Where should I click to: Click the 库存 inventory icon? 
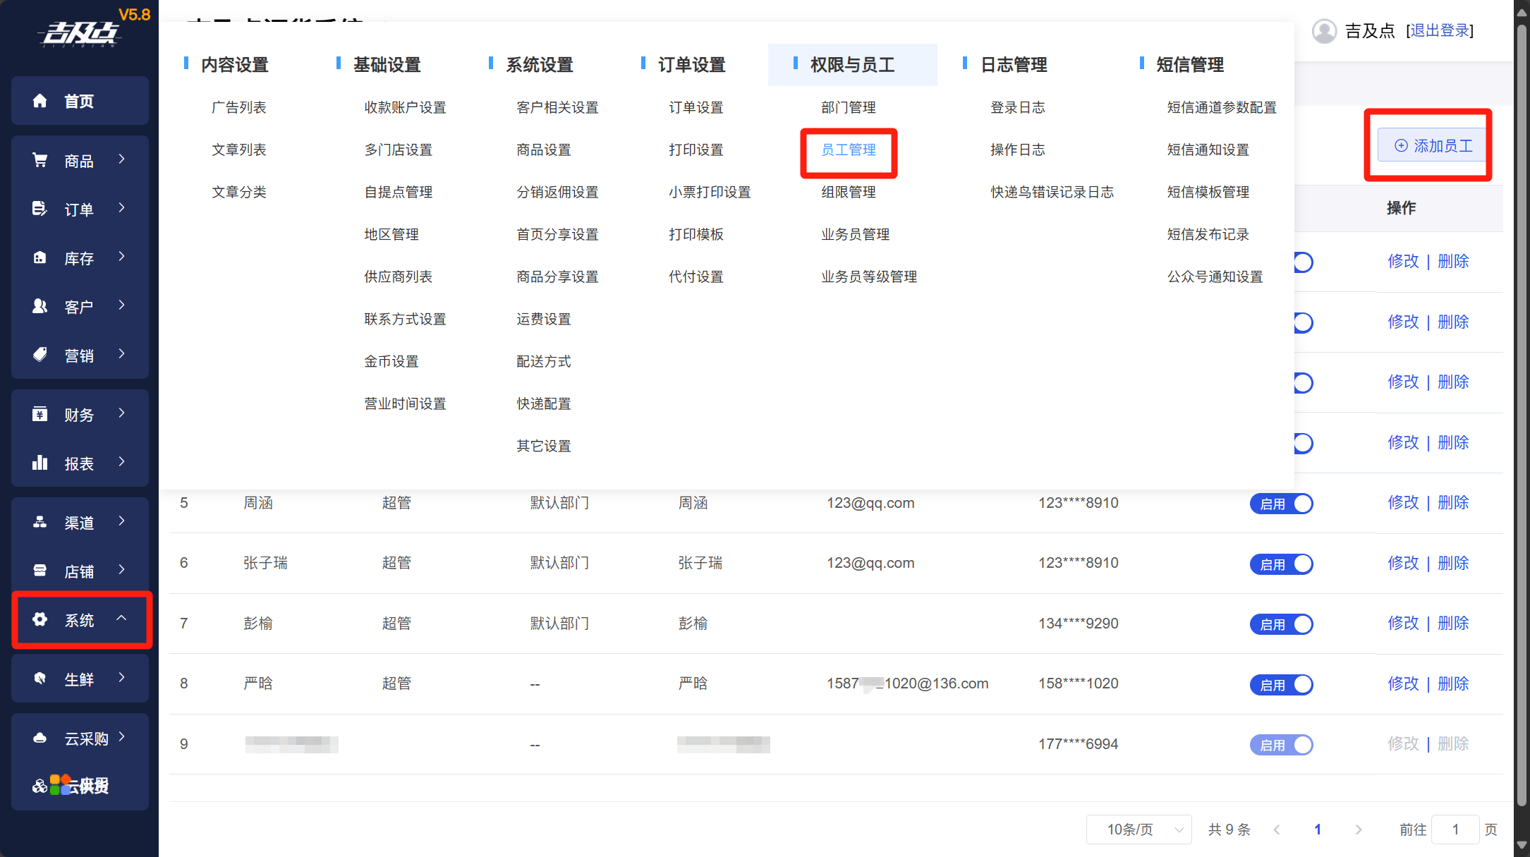[40, 258]
